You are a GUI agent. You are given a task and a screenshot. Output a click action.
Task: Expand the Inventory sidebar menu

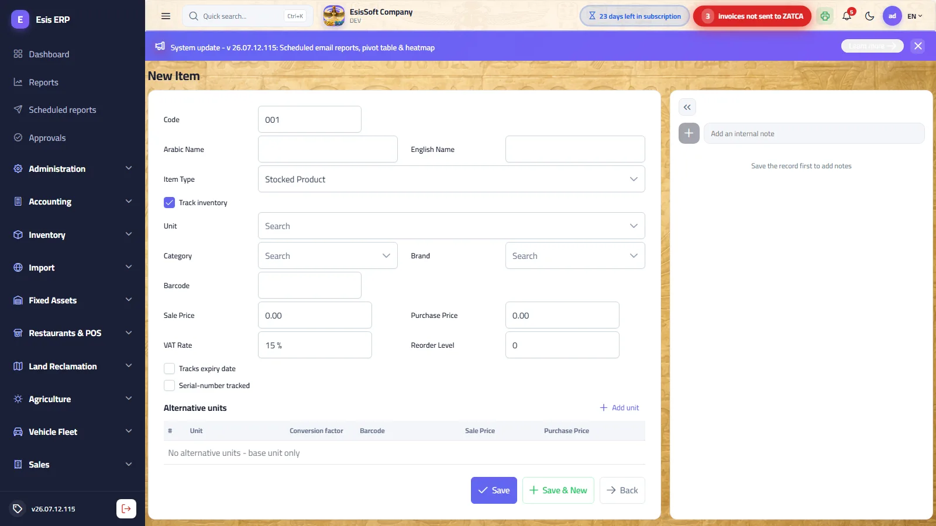click(x=73, y=235)
